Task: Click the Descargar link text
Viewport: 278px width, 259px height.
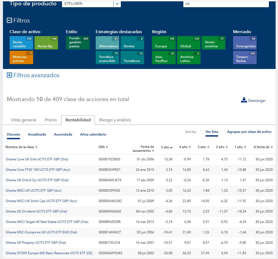Action: point(257,100)
